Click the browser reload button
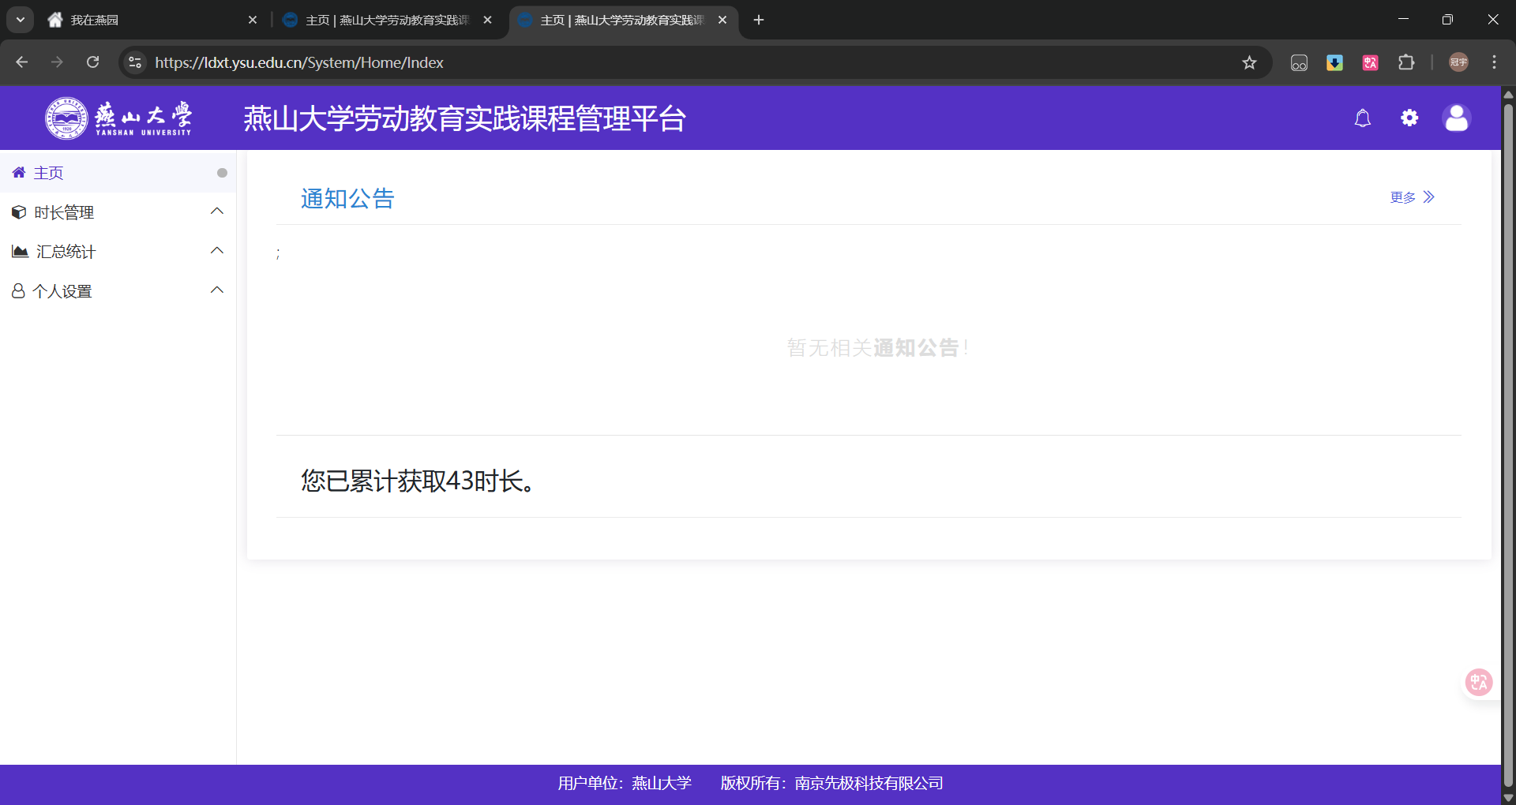 pyautogui.click(x=92, y=62)
